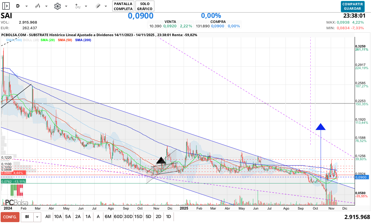The height and width of the screenshot is (224, 371).
Task: Select the 1A time range
Action: (88, 216)
